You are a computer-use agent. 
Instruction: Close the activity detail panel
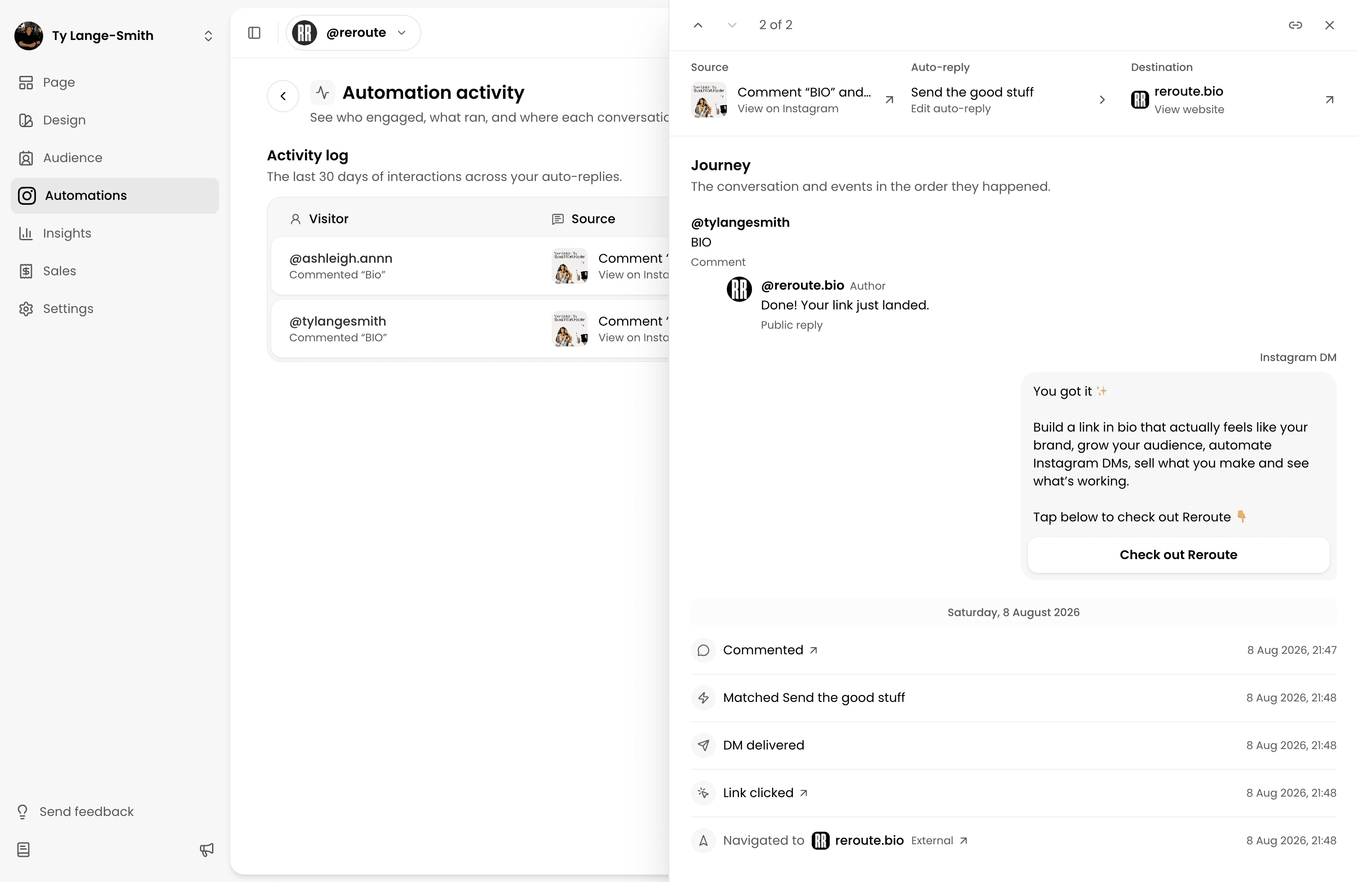[1329, 25]
